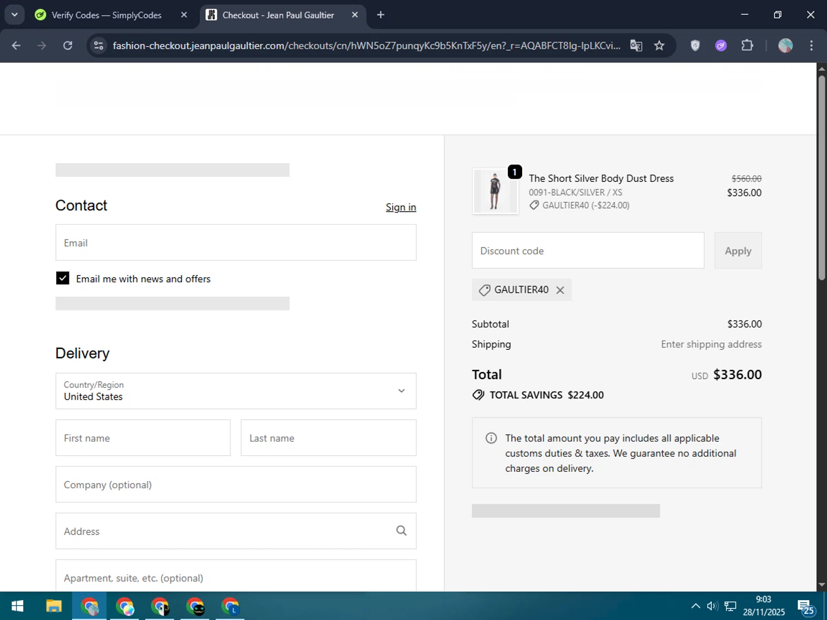Screen dimensions: 827x620
Task: Click the address search magnifier icon
Action: click(x=401, y=531)
